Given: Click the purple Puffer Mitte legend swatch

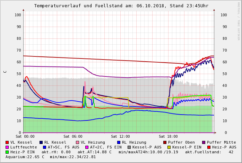Looking at the screenshot, I should (x=204, y=142).
